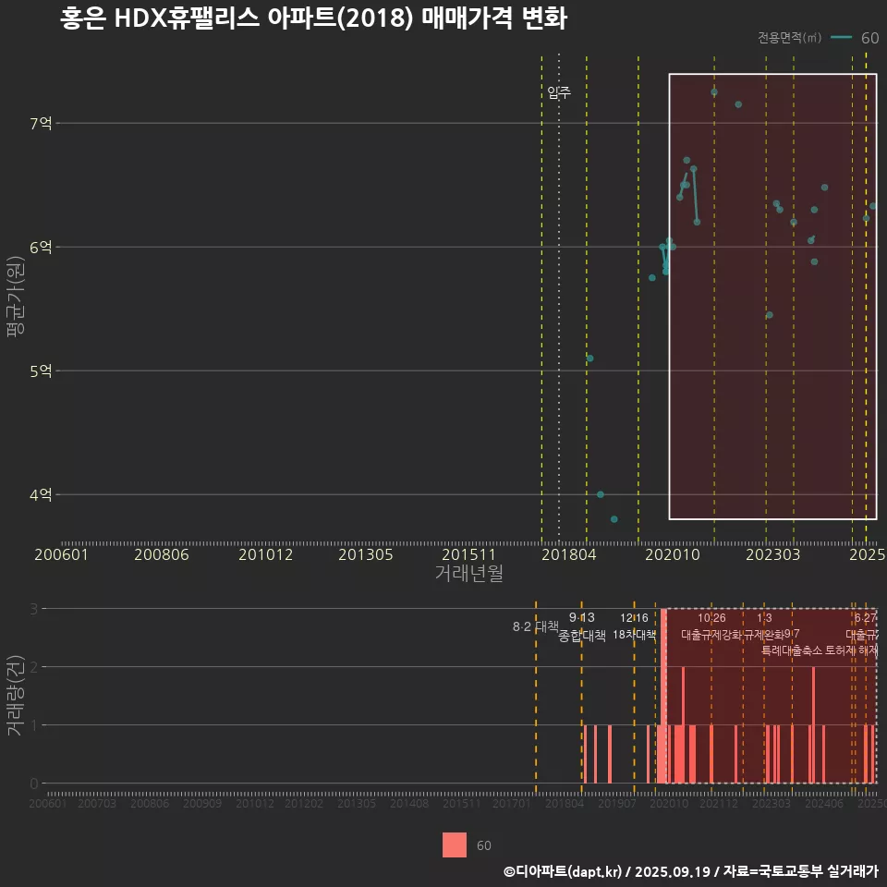
Task: Click the 7억 y-axis label
Action: 42,123
